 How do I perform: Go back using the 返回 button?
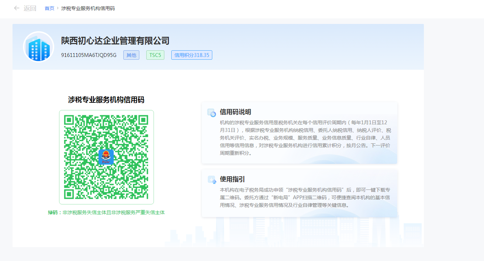30,8
